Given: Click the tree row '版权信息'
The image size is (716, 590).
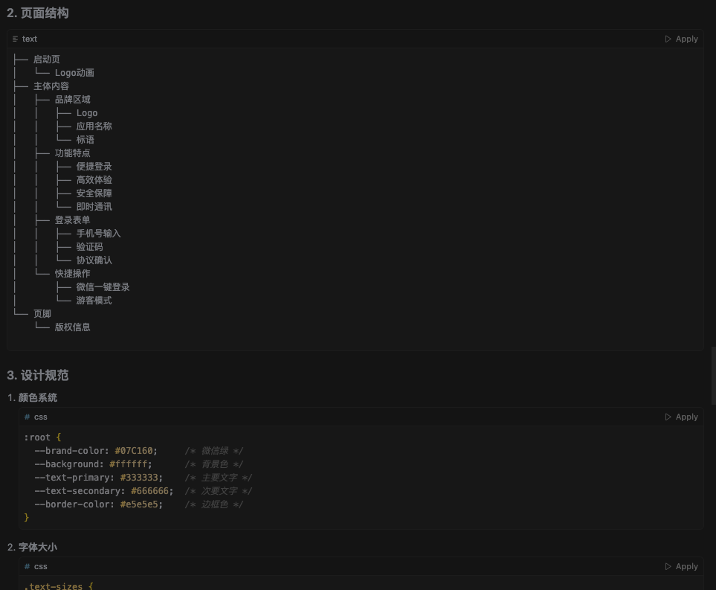Looking at the screenshot, I should (73, 327).
